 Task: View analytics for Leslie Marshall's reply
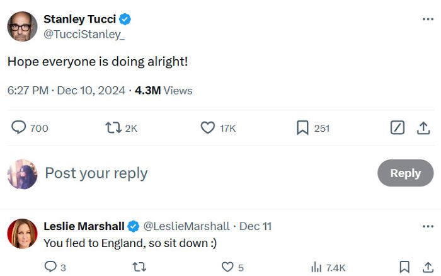tap(316, 267)
